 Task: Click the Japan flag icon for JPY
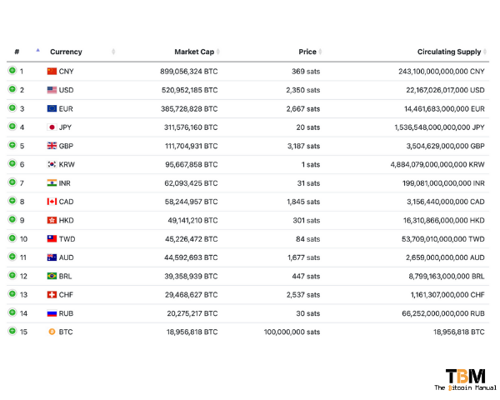(x=52, y=127)
